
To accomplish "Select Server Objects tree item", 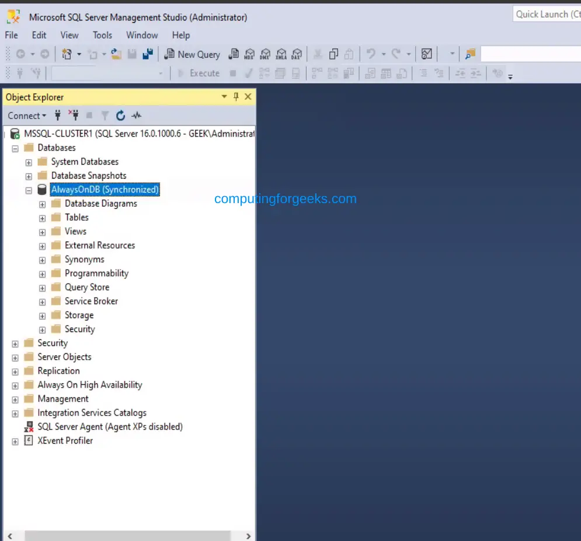I will tap(64, 357).
